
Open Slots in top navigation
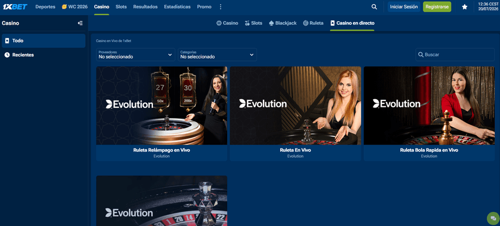121,6
